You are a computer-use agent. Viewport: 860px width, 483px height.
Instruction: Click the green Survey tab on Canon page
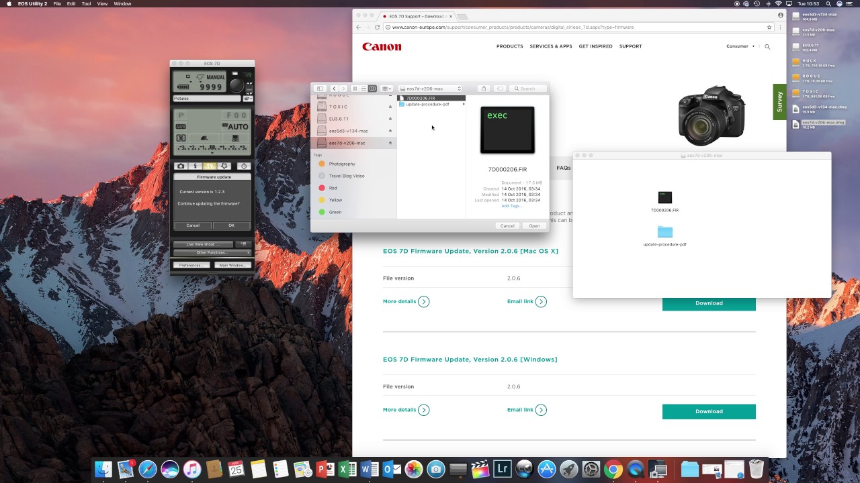point(779,102)
